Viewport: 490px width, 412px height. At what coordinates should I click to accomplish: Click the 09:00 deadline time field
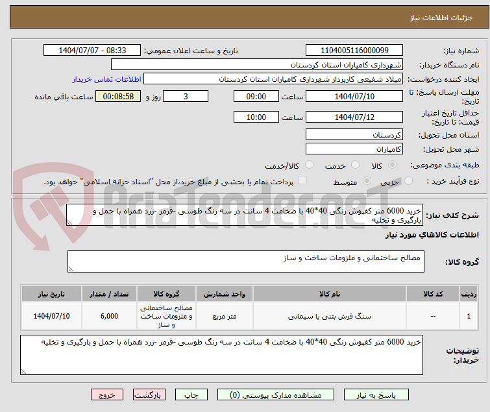tap(256, 96)
